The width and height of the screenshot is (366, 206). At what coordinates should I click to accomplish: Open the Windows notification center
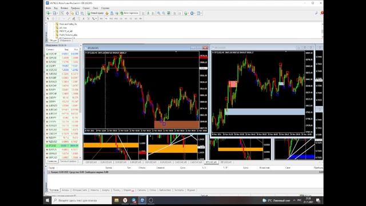point(318,200)
